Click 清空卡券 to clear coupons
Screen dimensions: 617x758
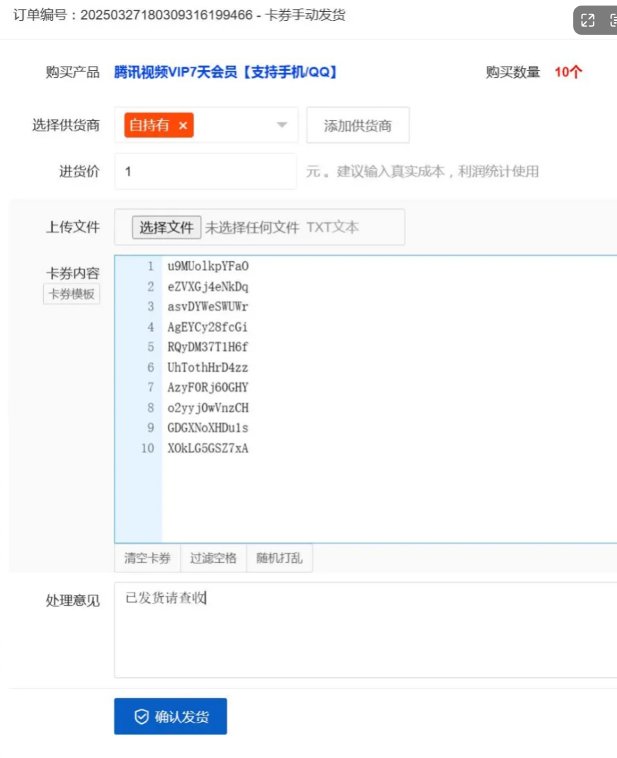pyautogui.click(x=147, y=559)
